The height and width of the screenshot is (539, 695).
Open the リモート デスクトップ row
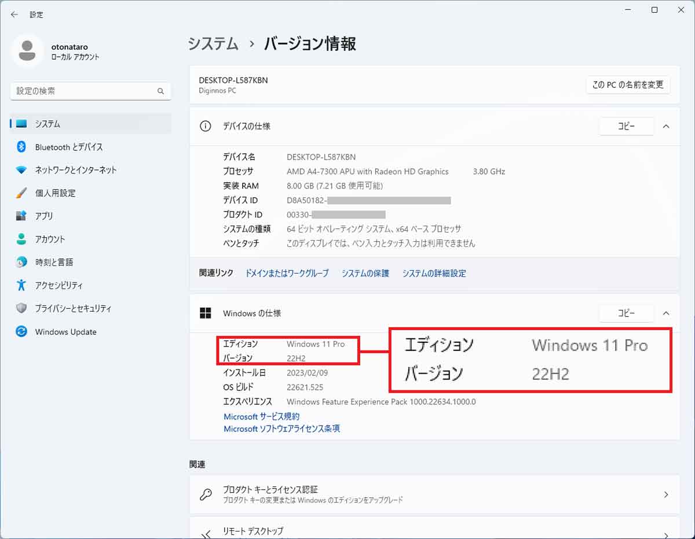coord(434,529)
